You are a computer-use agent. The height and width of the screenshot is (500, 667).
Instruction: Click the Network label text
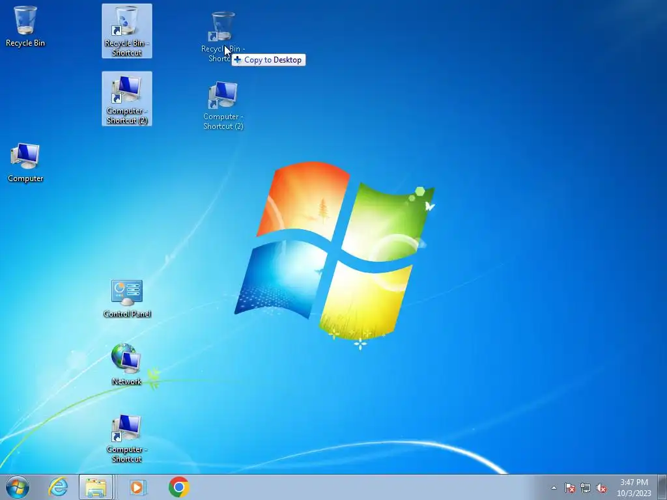tap(127, 382)
